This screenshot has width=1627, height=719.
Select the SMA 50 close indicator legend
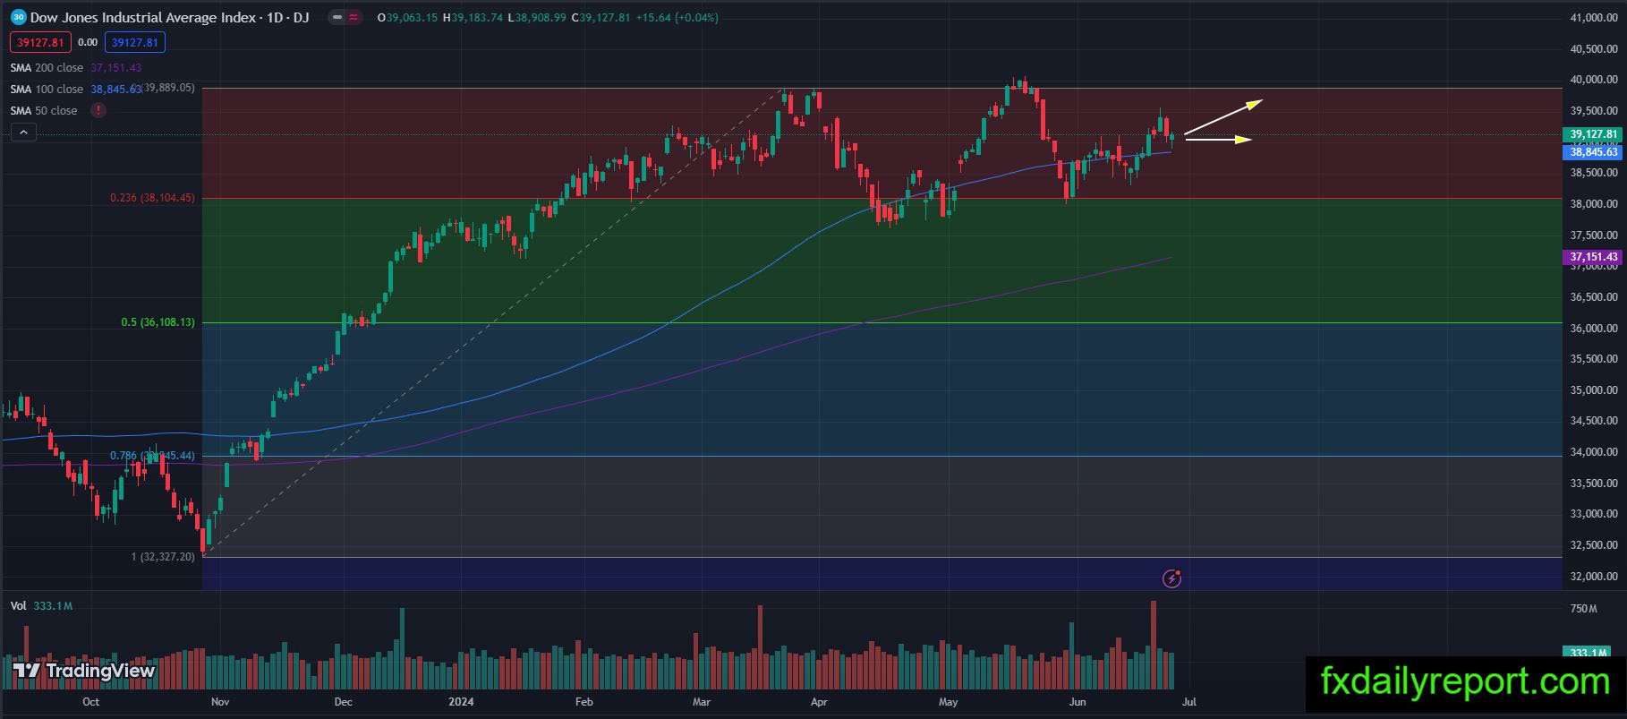tap(44, 110)
